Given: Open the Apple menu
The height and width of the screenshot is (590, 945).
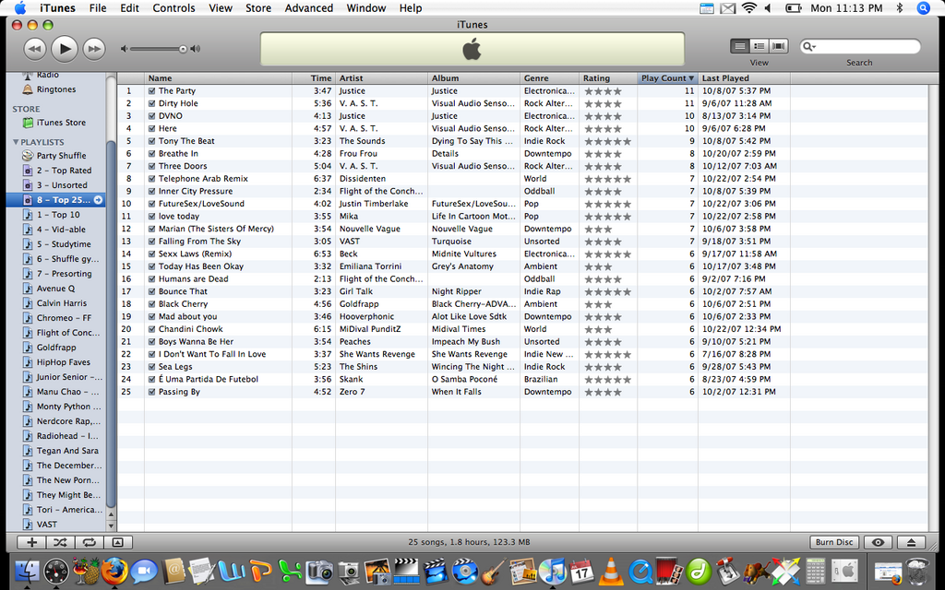Looking at the screenshot, I should pyautogui.click(x=20, y=7).
